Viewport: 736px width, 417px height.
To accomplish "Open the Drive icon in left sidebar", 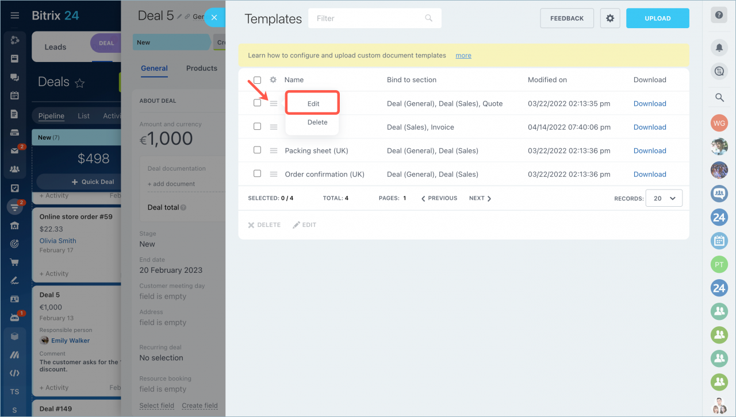I will [15, 133].
